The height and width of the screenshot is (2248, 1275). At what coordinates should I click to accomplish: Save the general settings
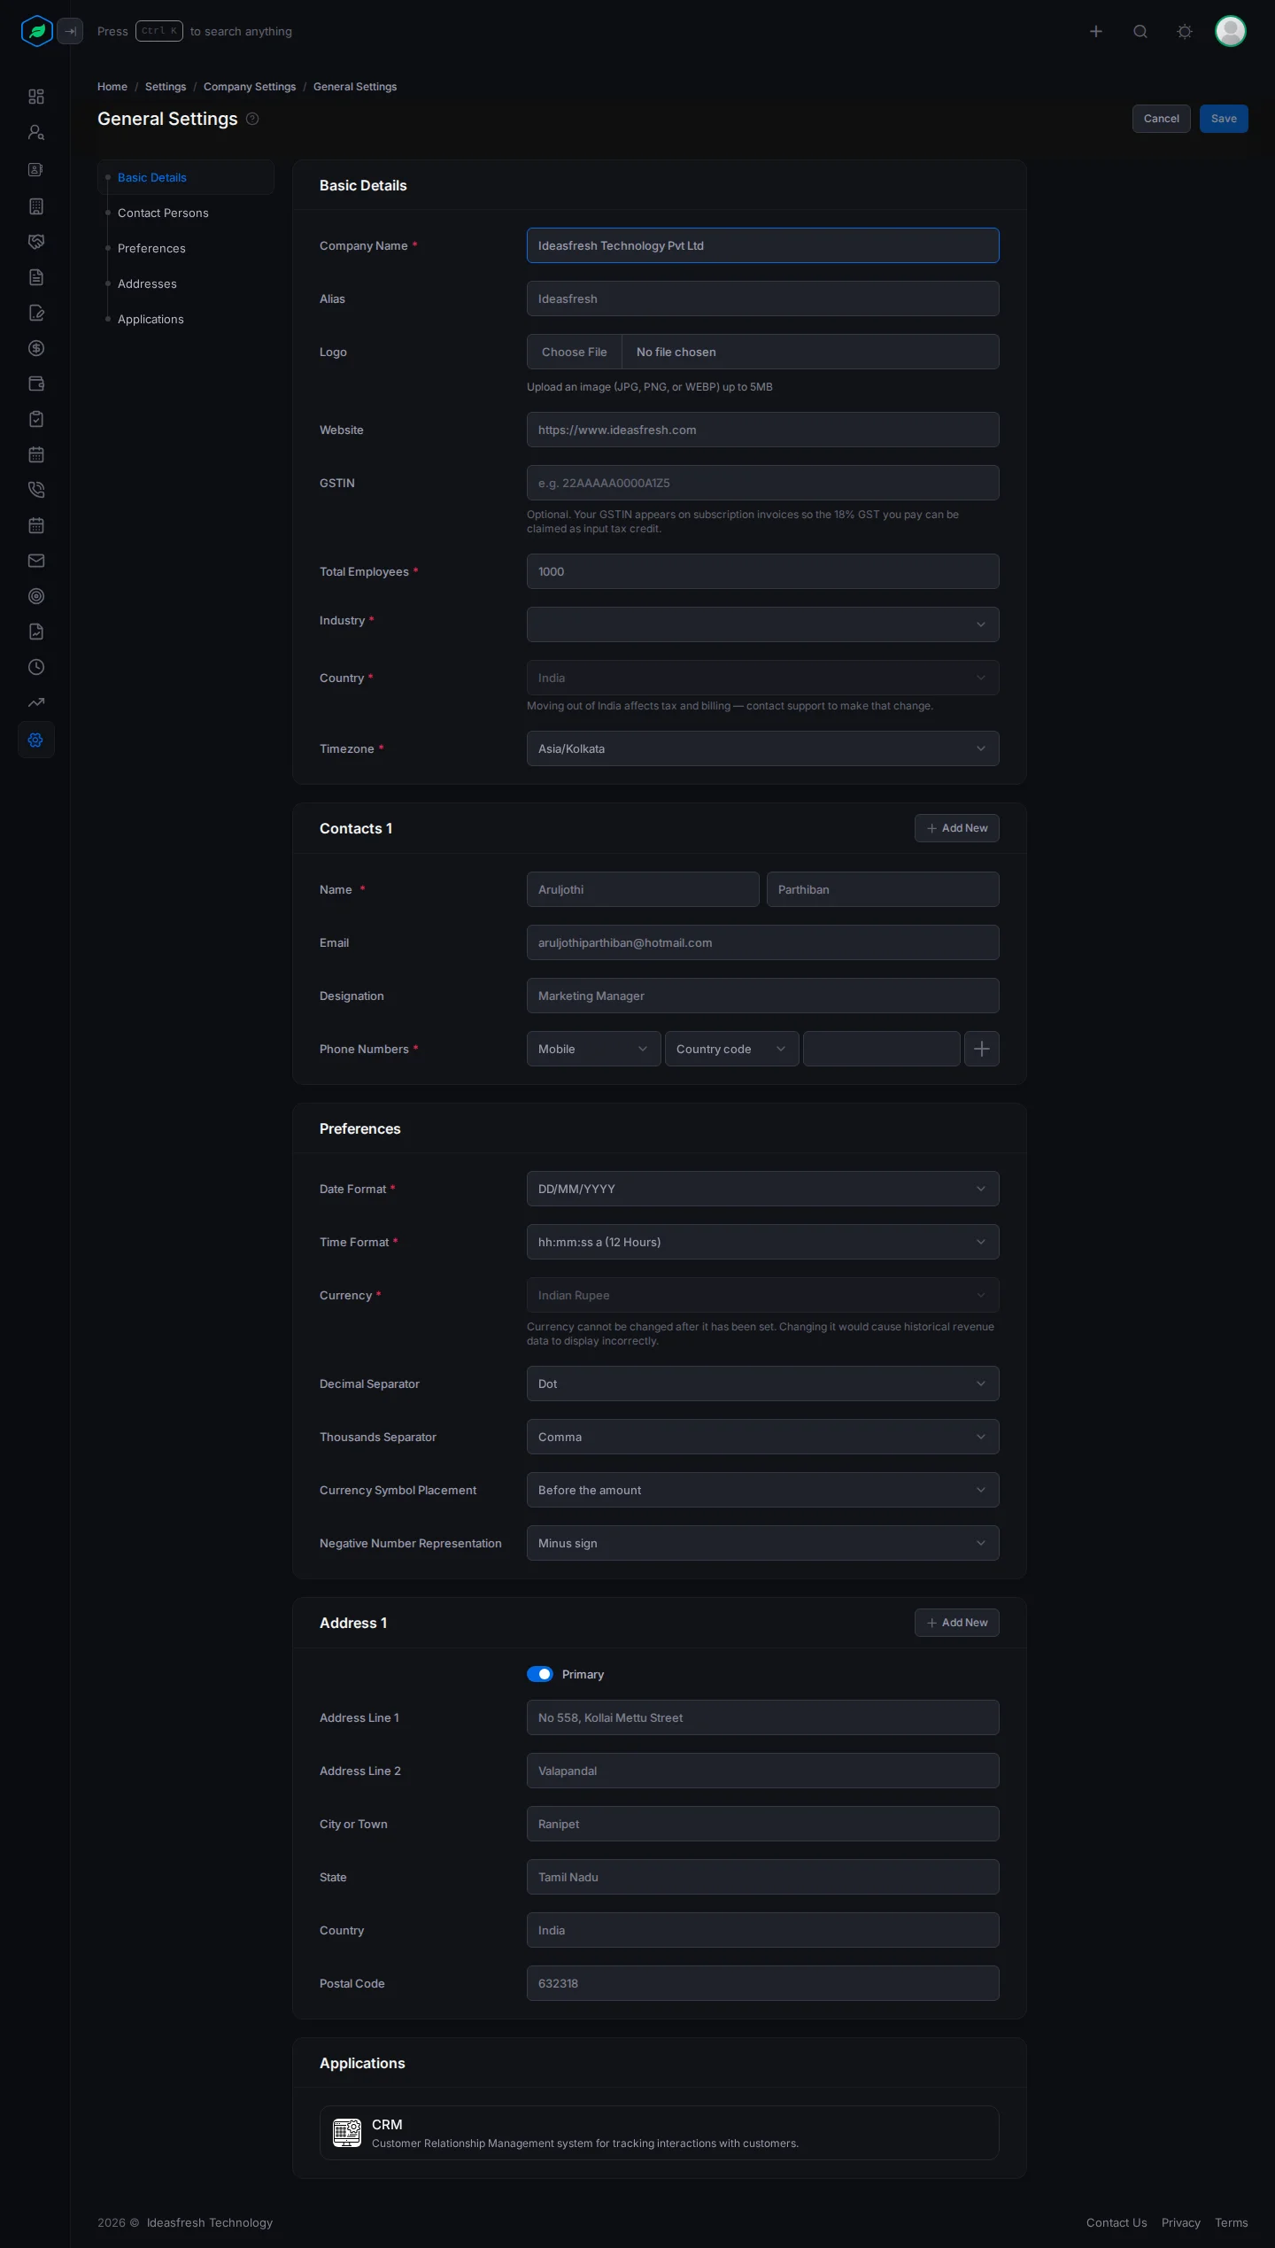point(1224,119)
